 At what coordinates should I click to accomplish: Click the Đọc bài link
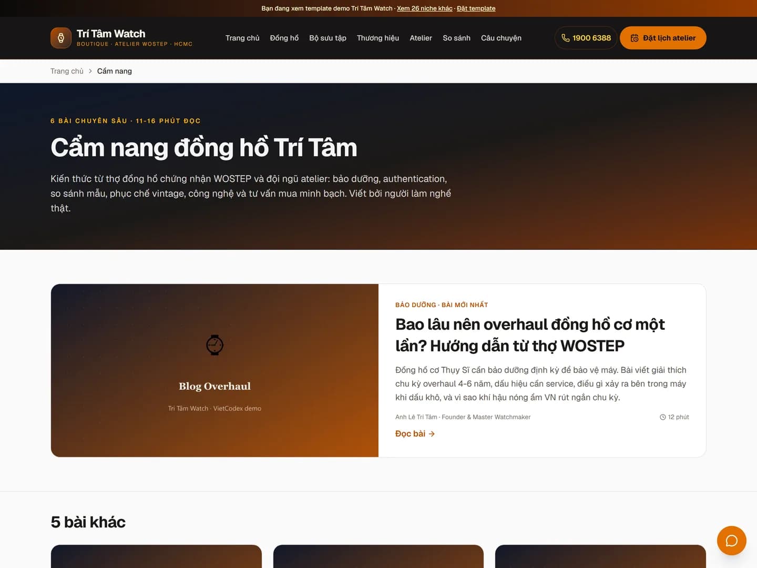pos(415,434)
